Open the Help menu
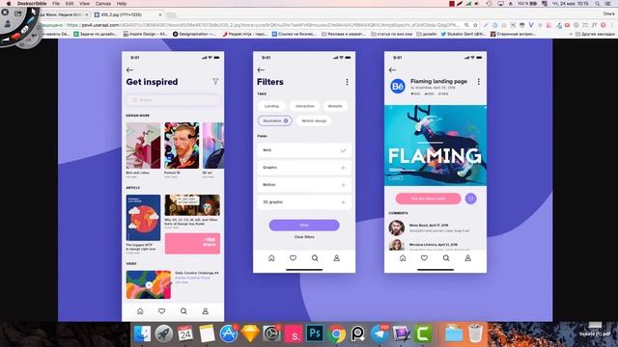 (122, 4)
